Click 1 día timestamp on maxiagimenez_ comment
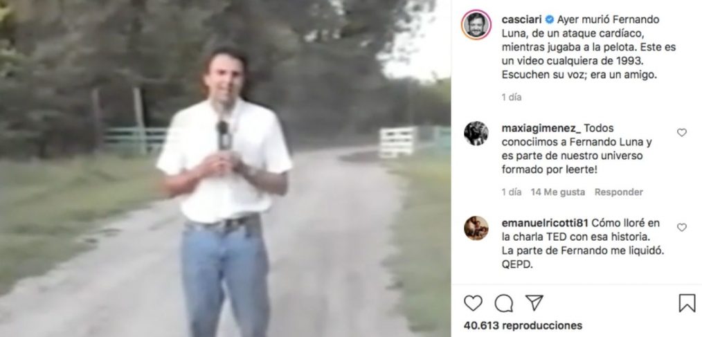This screenshot has height=337, width=702. (512, 192)
